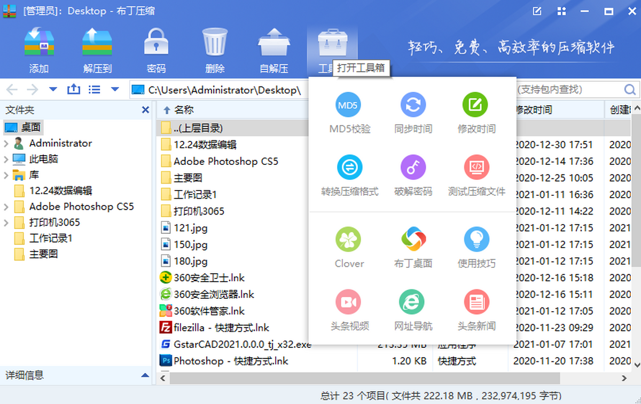Image resolution: width=641 pixels, height=404 pixels.
Task: Click the Clover app icon
Action: (x=349, y=240)
